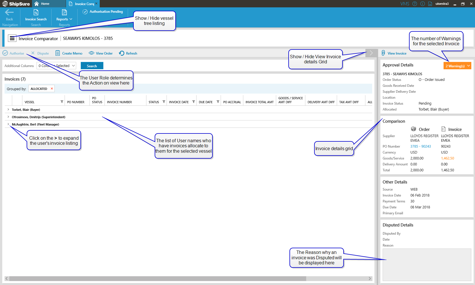The image size is (475, 285).
Task: Click the blue Search button
Action: (92, 66)
